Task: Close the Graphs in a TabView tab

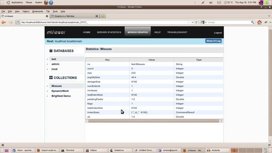Action: click(97, 16)
